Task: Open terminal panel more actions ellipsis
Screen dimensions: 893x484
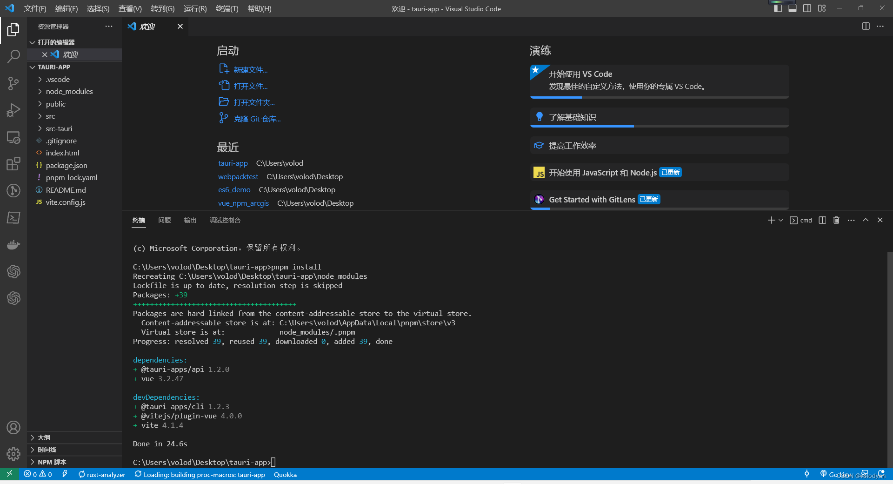Action: [x=851, y=220]
